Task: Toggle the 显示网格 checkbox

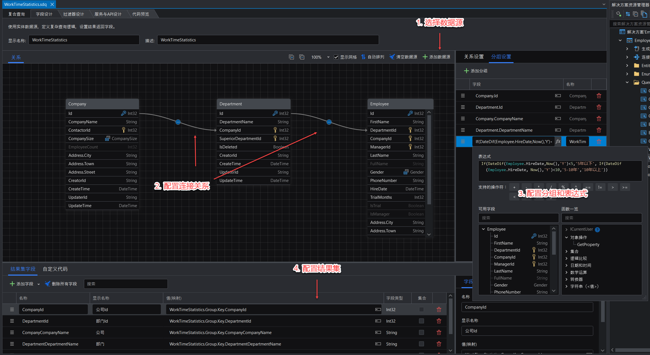Action: coord(336,57)
